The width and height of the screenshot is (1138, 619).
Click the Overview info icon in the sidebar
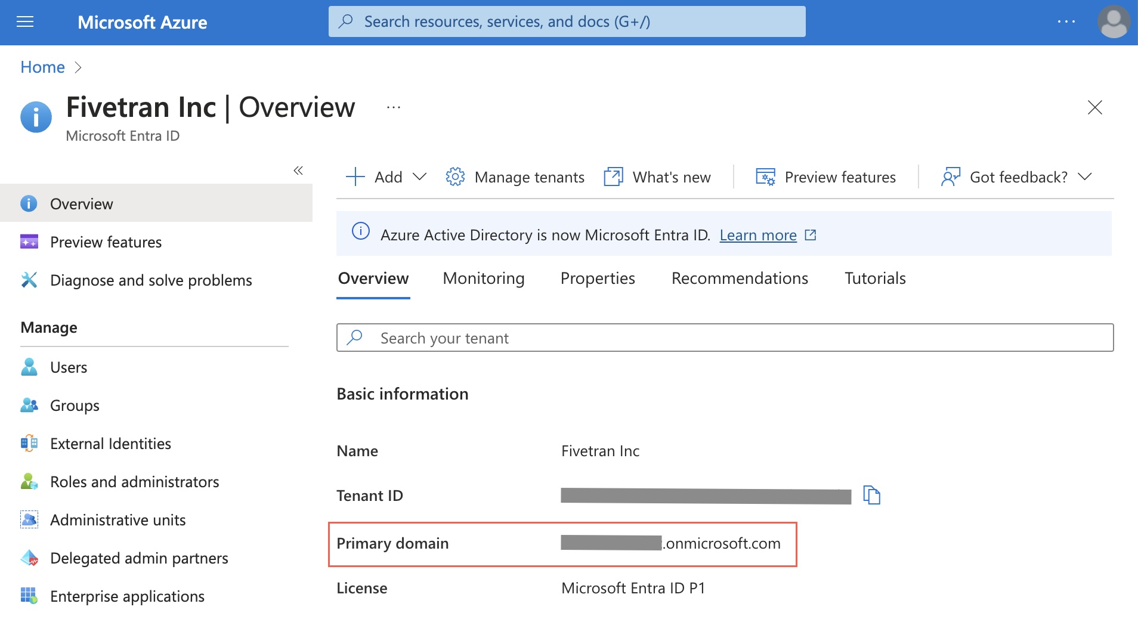tap(29, 203)
